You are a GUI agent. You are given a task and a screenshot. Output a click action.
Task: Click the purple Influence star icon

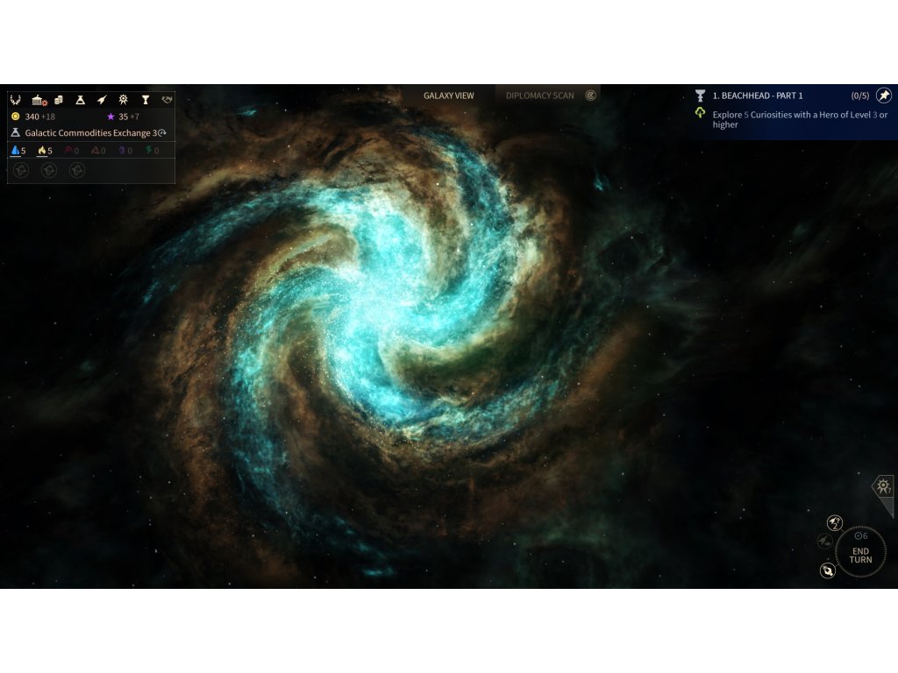(x=110, y=117)
